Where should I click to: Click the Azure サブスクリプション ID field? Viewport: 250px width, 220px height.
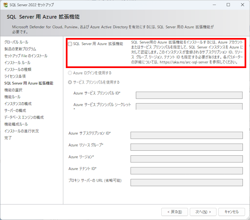187,135
